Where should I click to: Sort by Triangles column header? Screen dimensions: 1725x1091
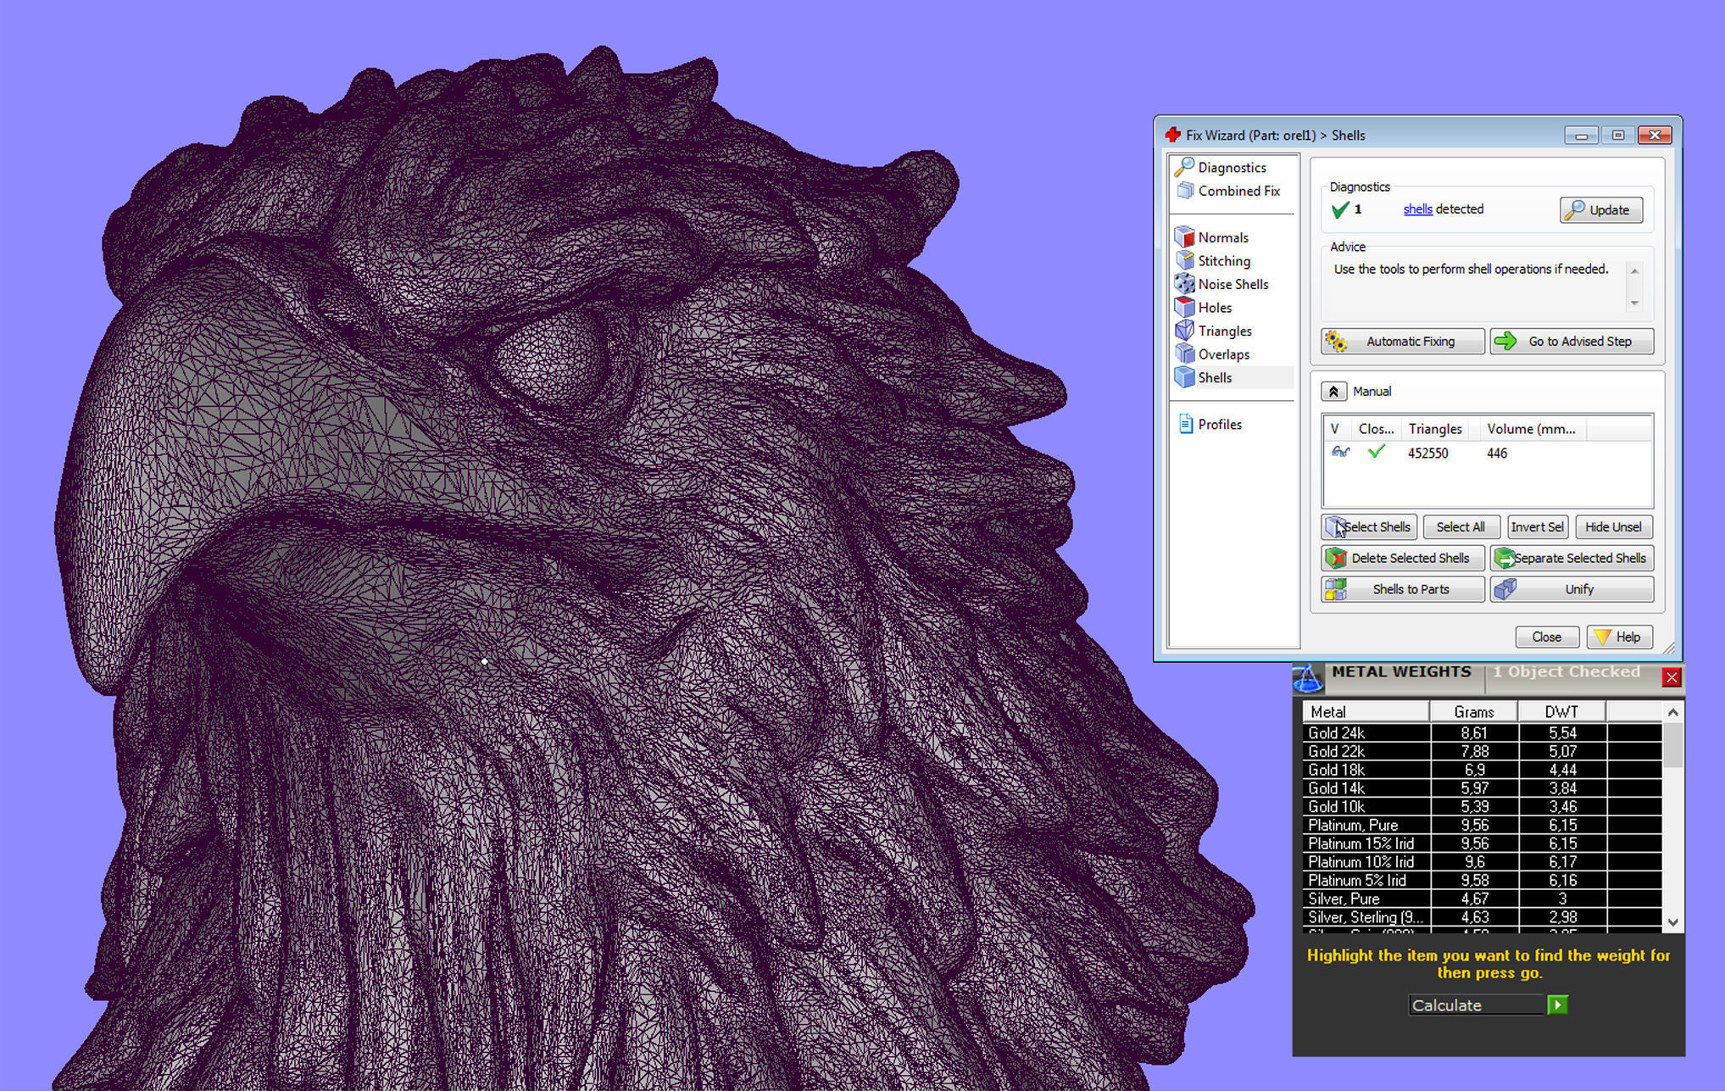[1435, 429]
